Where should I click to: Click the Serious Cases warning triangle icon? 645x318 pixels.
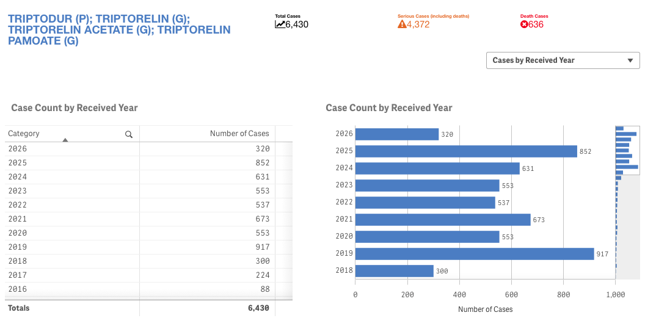tap(402, 24)
